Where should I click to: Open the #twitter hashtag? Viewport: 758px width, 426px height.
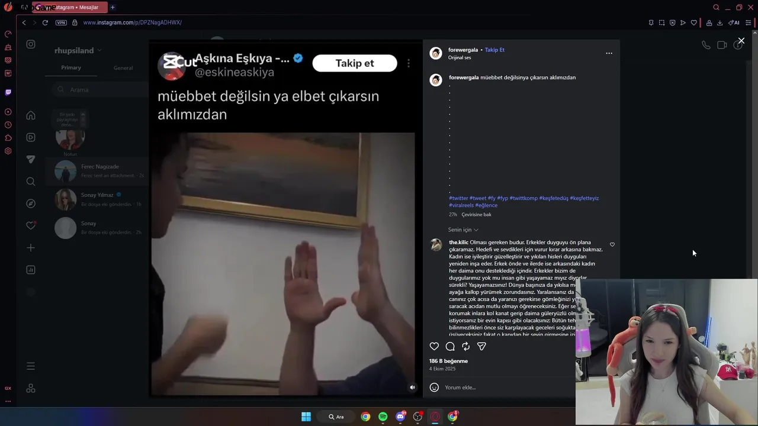(x=458, y=198)
